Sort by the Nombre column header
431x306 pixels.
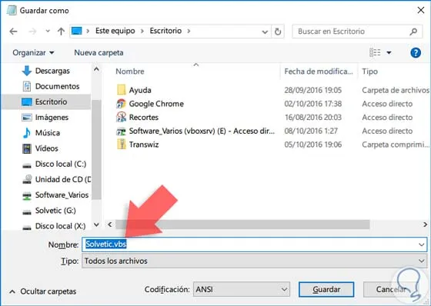point(130,72)
